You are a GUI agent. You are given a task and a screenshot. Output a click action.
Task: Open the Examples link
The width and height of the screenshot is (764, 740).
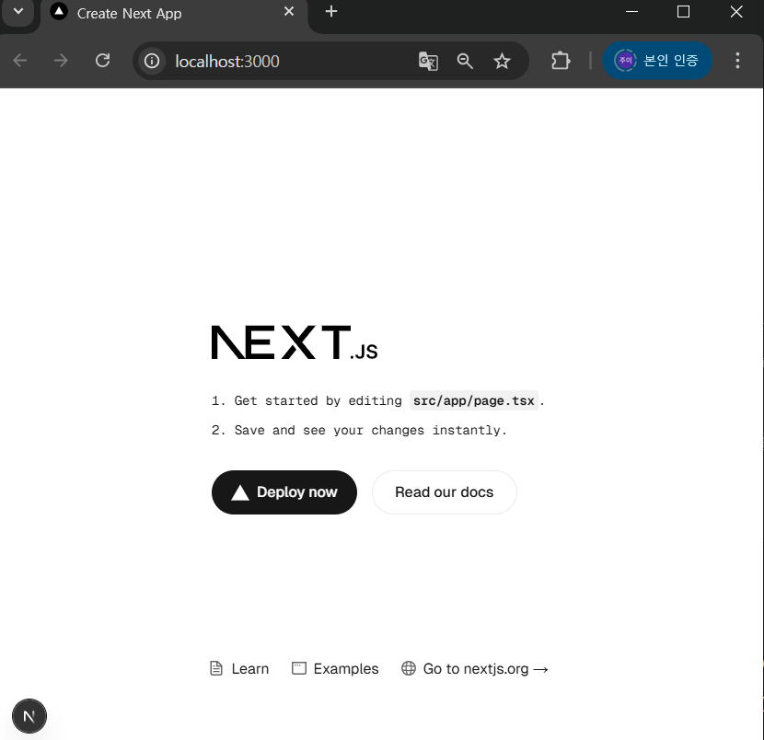[x=335, y=669]
